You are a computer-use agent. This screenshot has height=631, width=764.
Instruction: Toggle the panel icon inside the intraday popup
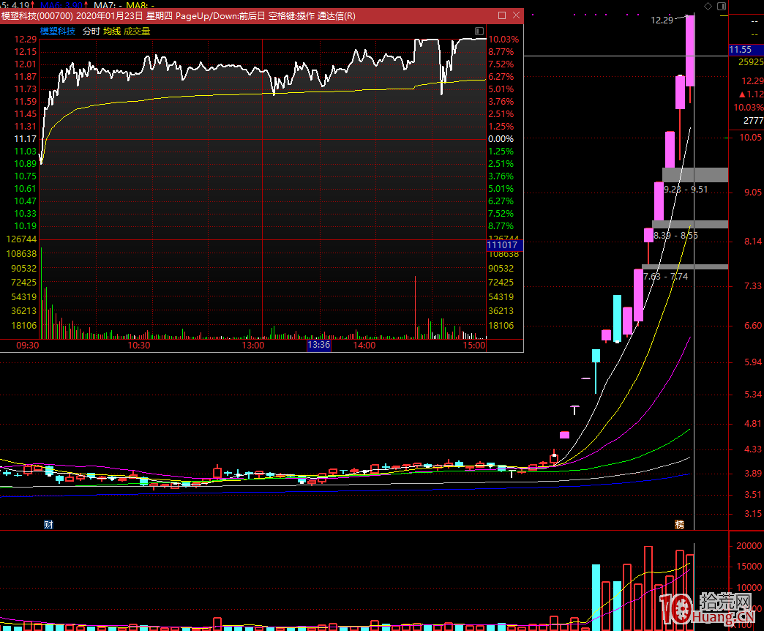[479, 31]
